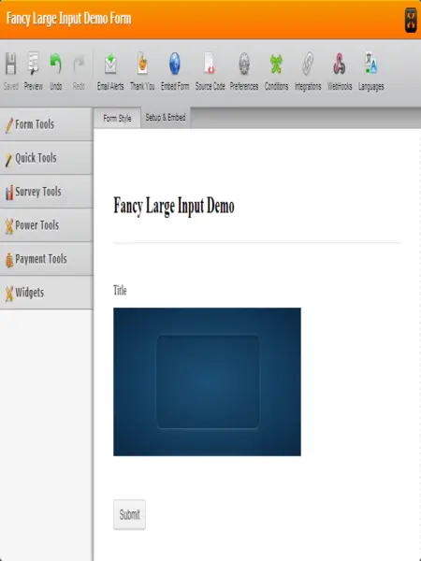Open Languages settings
Screen dimensions: 421x561
tap(370, 71)
